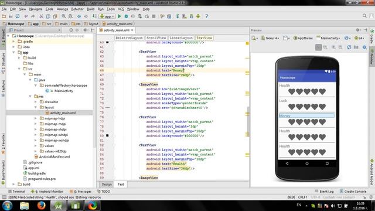Viewport: 375px width, 211px height.
Task: Open Project panel gear settings
Action: point(85,30)
